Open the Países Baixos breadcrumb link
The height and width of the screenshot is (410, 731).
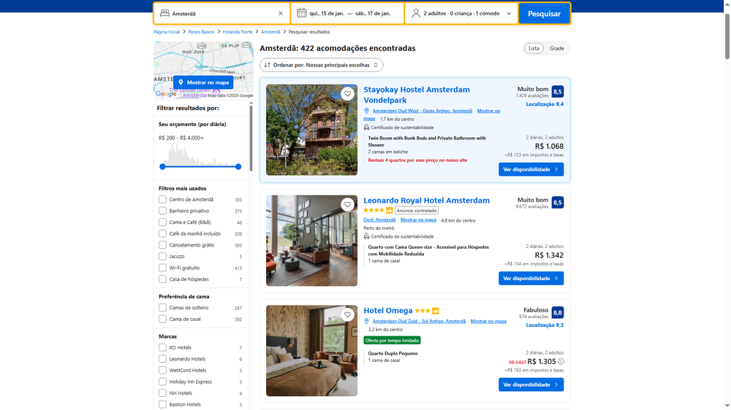(x=201, y=32)
